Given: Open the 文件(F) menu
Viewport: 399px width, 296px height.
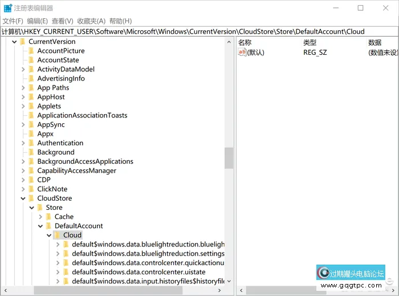Looking at the screenshot, I should click(x=13, y=21).
